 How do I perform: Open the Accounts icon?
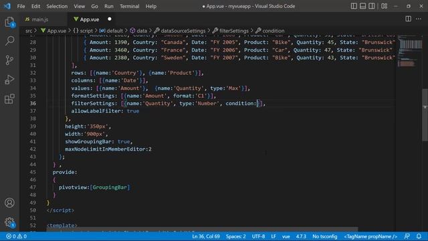9,203
